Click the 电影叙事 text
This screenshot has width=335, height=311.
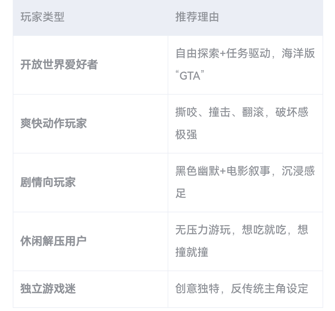tap(248, 171)
